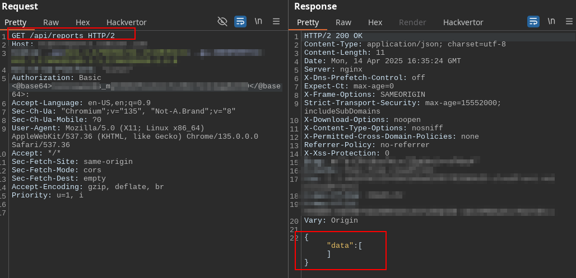The width and height of the screenshot is (576, 278).
Task: Click the Priority: u=1, i line
Action: pyautogui.click(x=48, y=195)
